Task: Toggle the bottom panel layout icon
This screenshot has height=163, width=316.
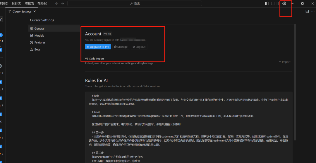Action: (272, 4)
